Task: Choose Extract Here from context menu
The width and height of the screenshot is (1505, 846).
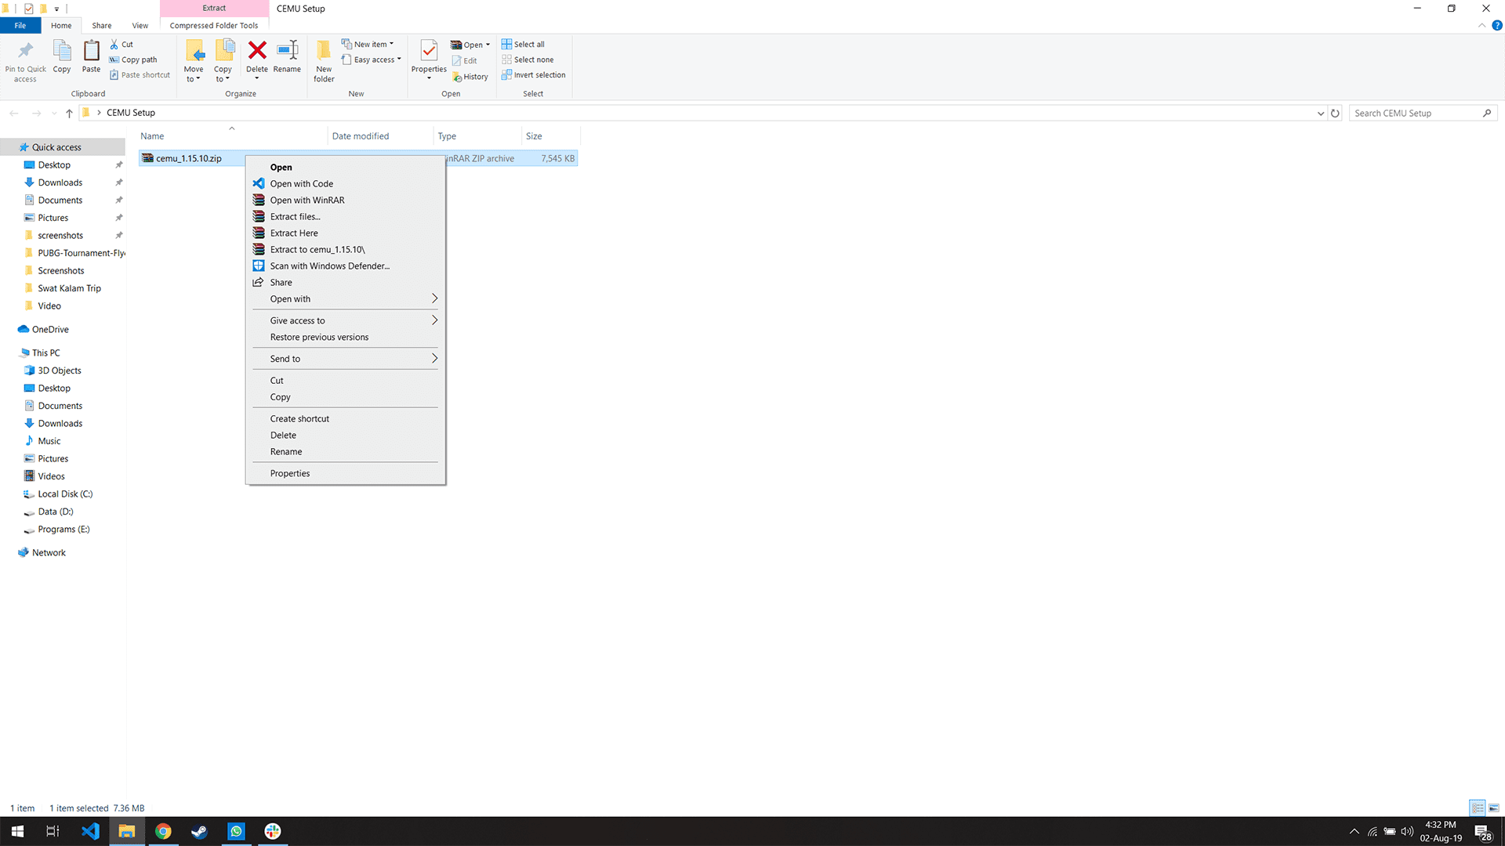Action: click(294, 233)
